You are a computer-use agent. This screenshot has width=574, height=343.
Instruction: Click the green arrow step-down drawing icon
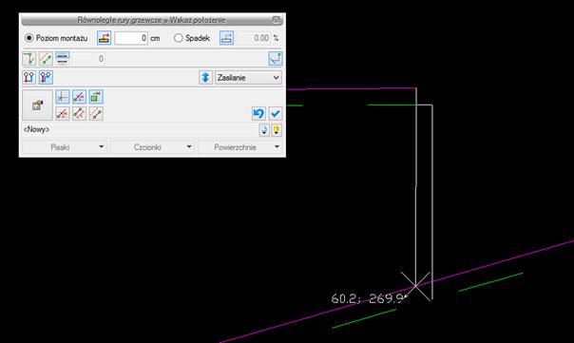click(29, 59)
